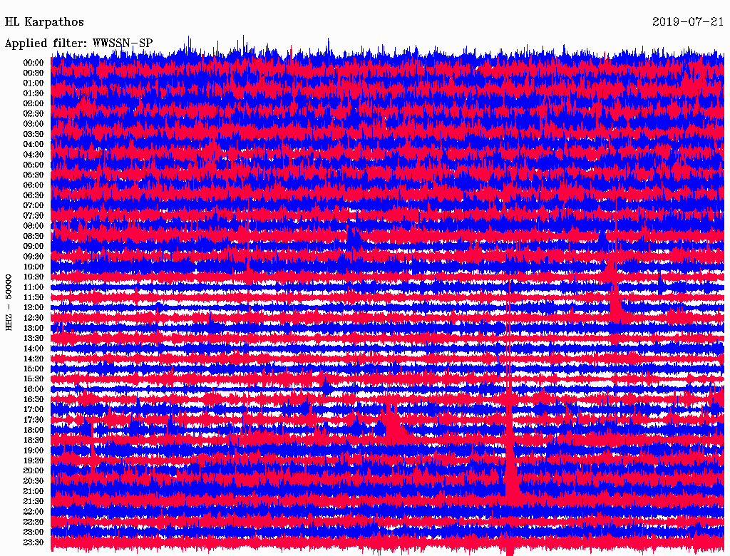The image size is (730, 556).
Task: Select the 02:30 time label
Action: 34,113
